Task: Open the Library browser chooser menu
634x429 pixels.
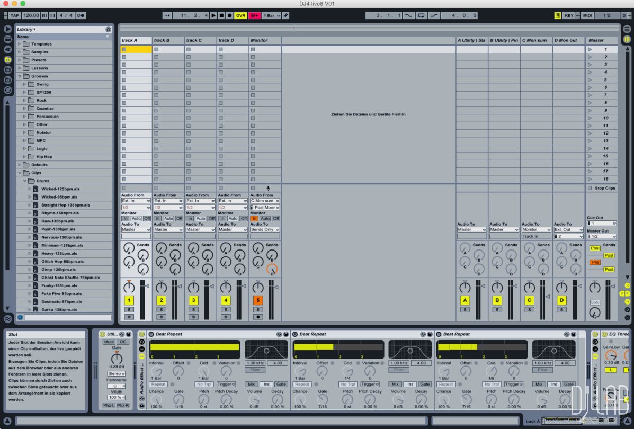Action: pos(26,29)
